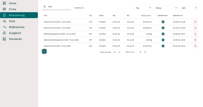203x107 pixels.
Task: Click PCF type in Elektrofahrzeug row
Action: click(x=91, y=34)
